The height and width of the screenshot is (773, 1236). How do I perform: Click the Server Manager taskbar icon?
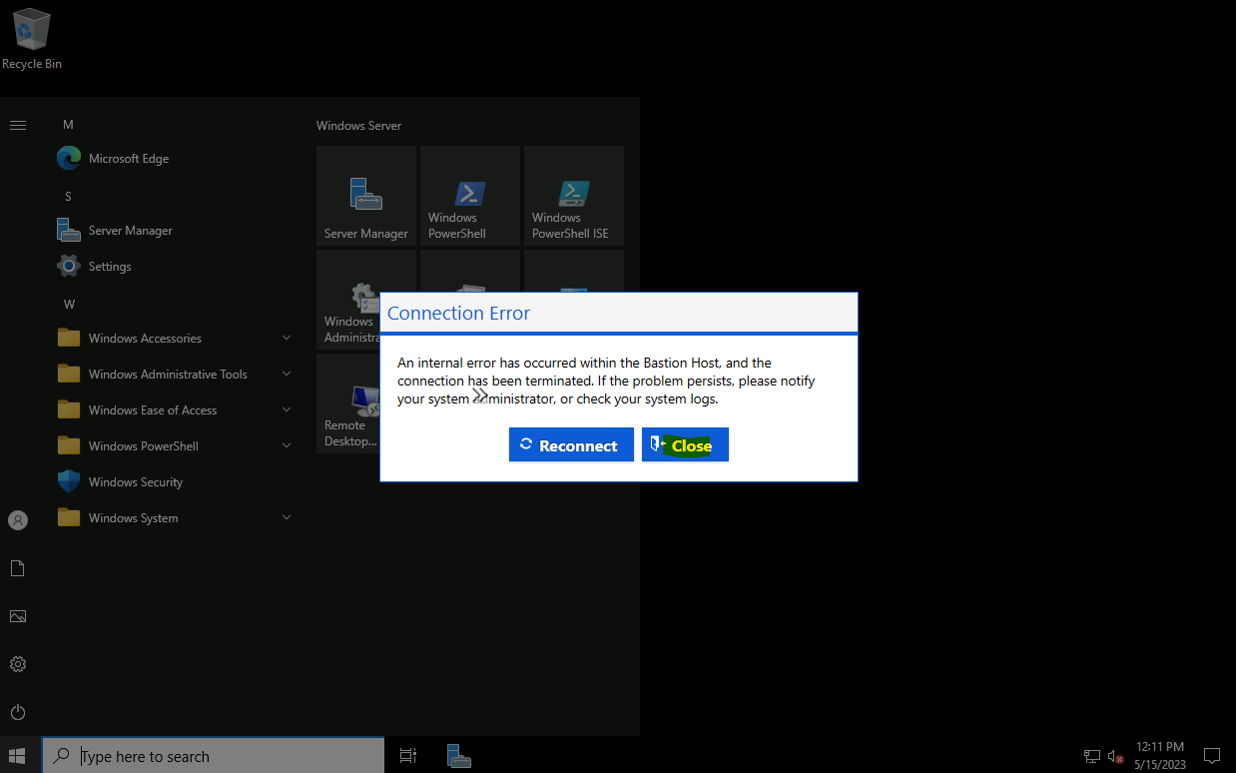(x=459, y=756)
